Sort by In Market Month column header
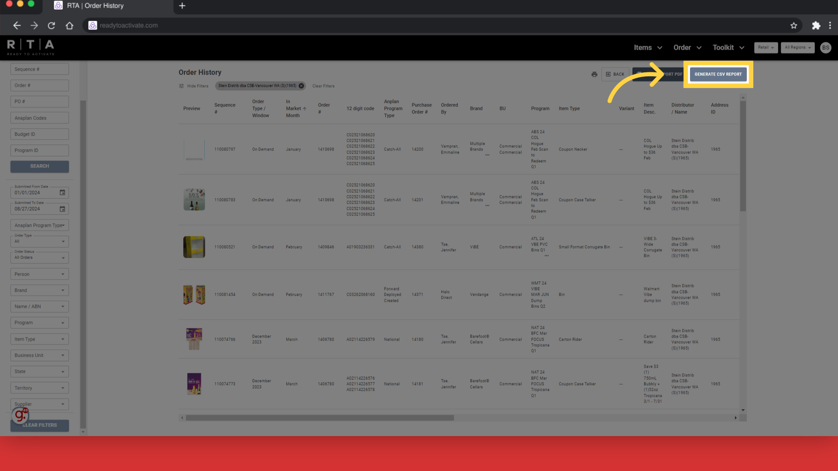 click(296, 109)
